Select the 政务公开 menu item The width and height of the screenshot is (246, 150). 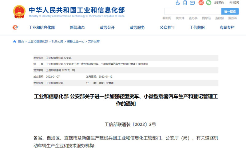(x=107, y=27)
